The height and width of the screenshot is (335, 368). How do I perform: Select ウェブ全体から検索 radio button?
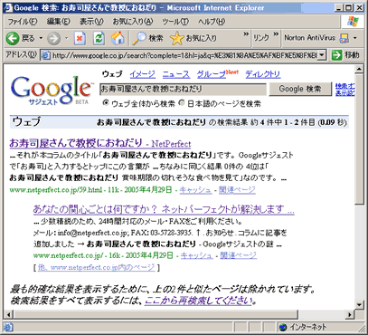coord(106,103)
